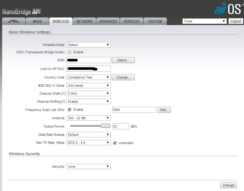Open Channel Shifting help link

(x=63, y=101)
